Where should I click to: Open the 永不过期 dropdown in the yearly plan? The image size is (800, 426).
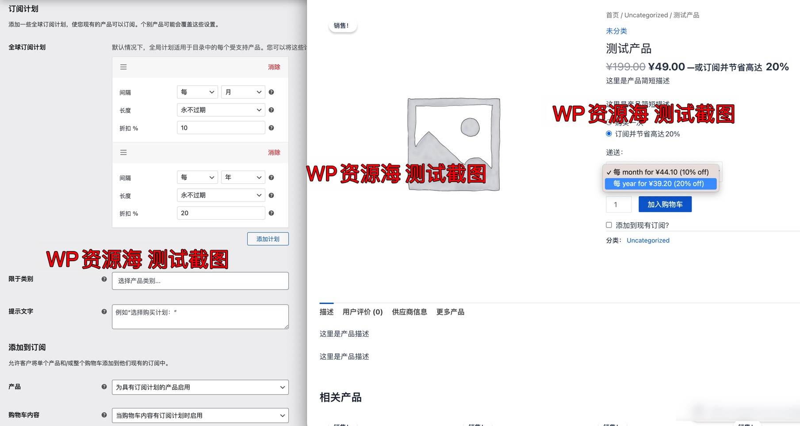(x=221, y=195)
